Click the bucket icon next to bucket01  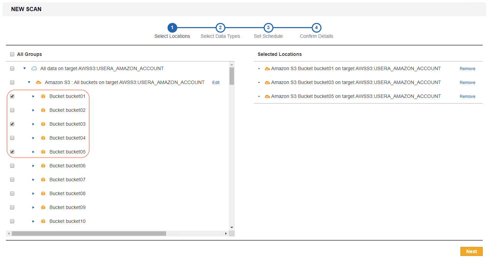tap(43, 96)
